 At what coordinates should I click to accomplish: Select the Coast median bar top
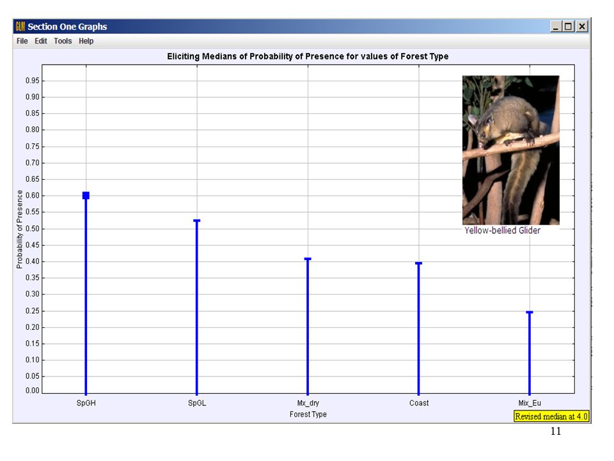pos(418,263)
